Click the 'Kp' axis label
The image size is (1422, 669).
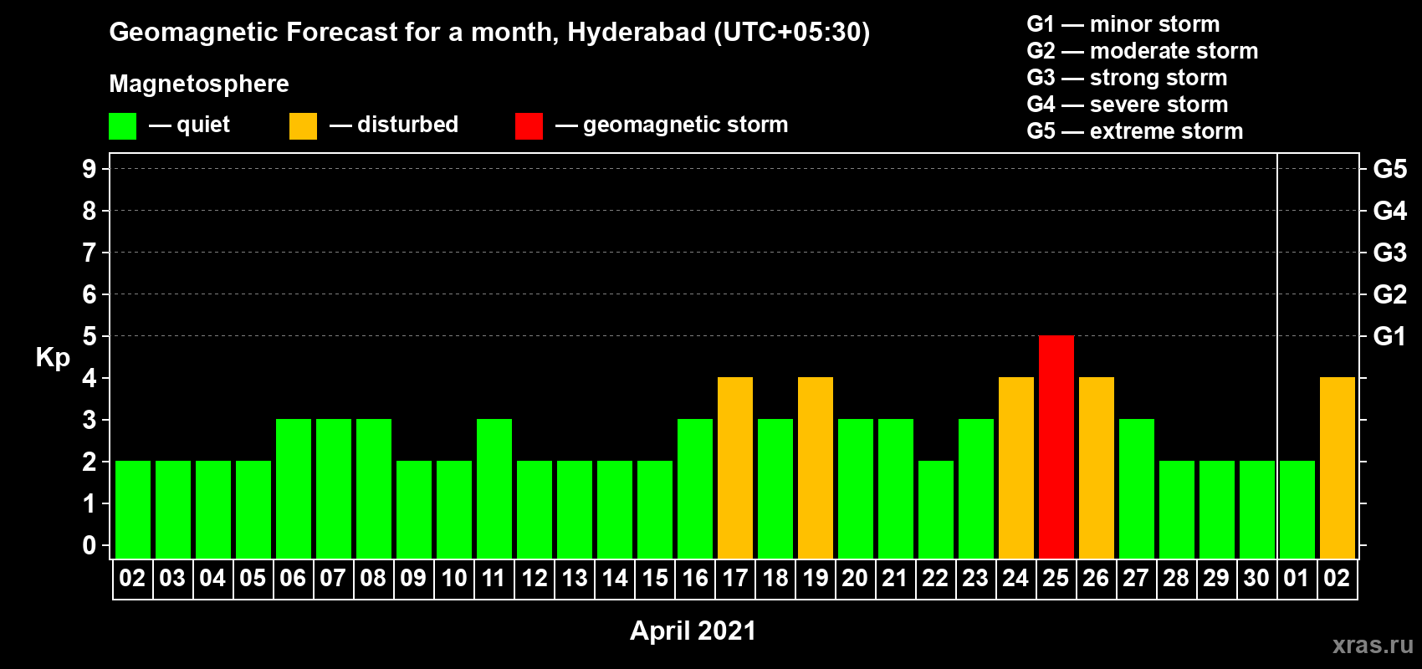pyautogui.click(x=53, y=358)
